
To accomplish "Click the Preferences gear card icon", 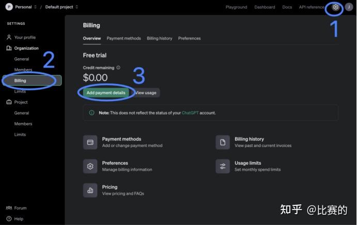I will (x=90, y=166).
